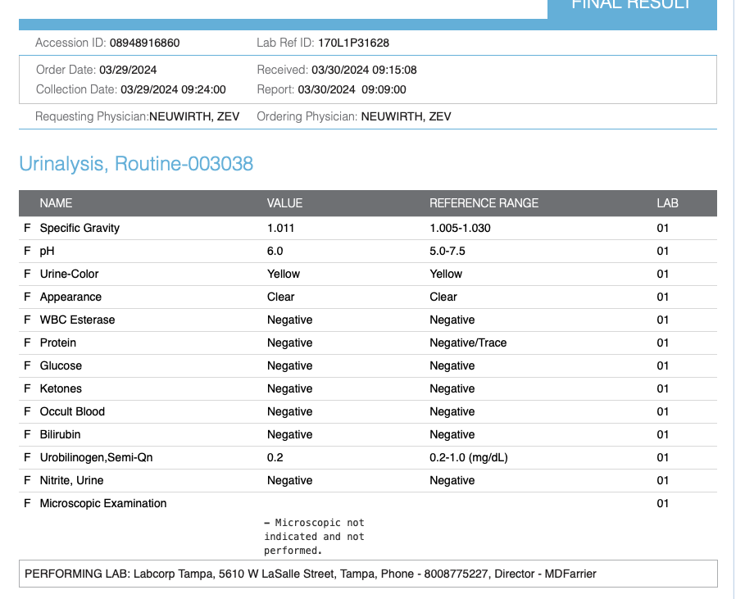This screenshot has height=599, width=745.
Task: Select the Ordering Physician name
Action: point(406,116)
